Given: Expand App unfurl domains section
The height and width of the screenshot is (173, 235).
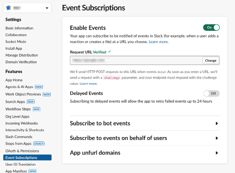Looking at the screenshot, I should (145, 153).
